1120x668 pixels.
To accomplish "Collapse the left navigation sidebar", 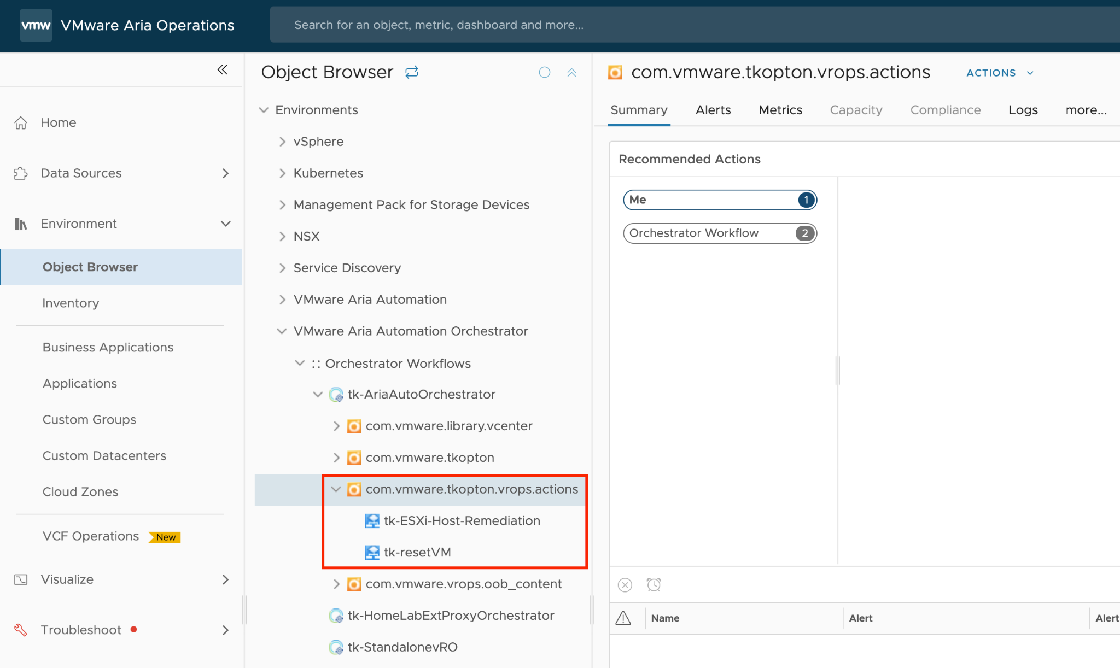I will tap(222, 69).
